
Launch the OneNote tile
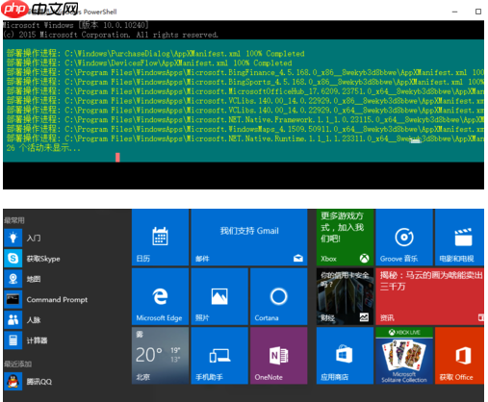click(279, 356)
